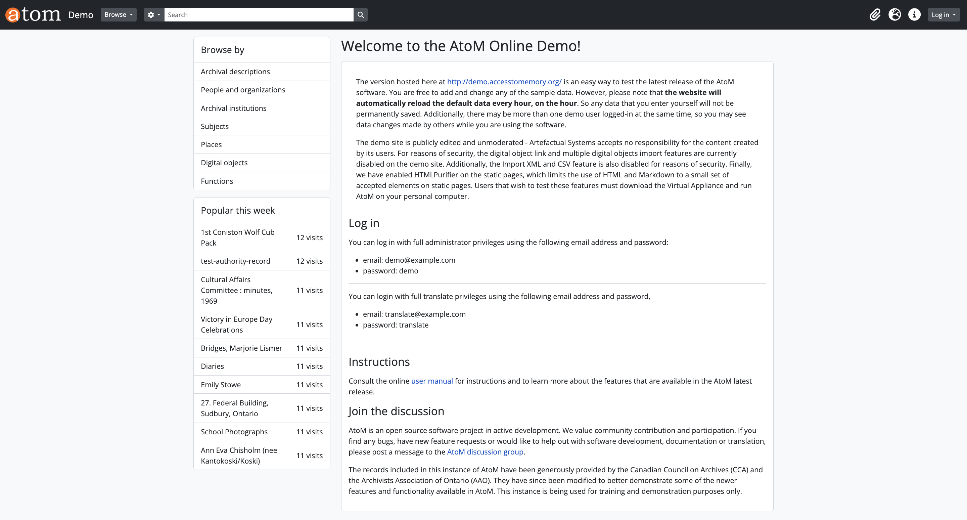Select Archival institutions in Browse by
Viewport: 967px width, 520px height.
coord(233,108)
